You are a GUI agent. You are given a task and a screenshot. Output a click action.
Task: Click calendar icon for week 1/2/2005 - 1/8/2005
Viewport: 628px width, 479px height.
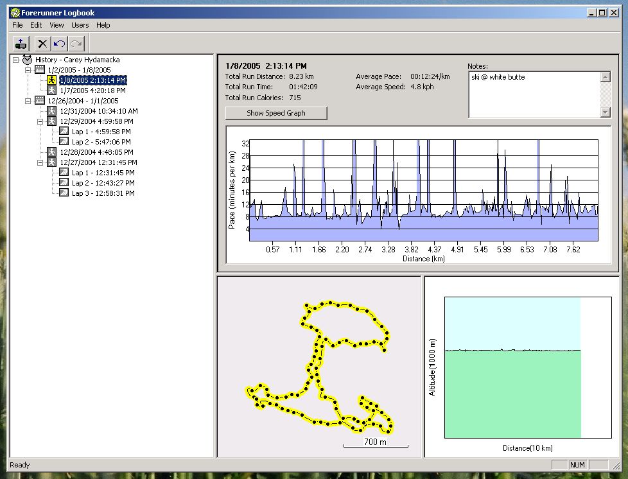pos(40,70)
